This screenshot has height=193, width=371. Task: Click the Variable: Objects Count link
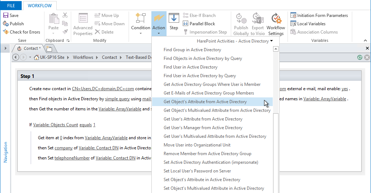click(x=56, y=125)
